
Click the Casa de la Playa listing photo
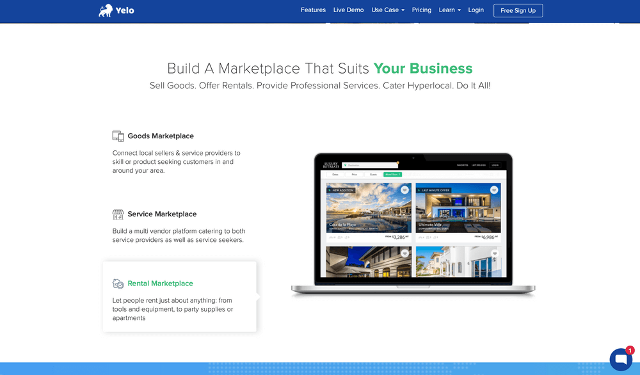click(369, 208)
